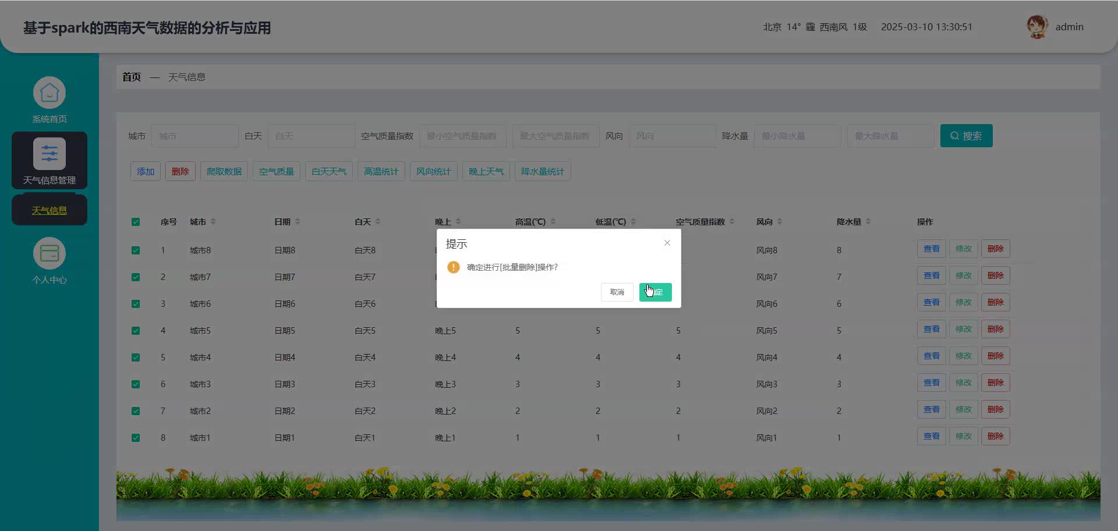This screenshot has width=1118, height=531.
Task: Focus the 白天 search input field
Action: [x=312, y=136]
